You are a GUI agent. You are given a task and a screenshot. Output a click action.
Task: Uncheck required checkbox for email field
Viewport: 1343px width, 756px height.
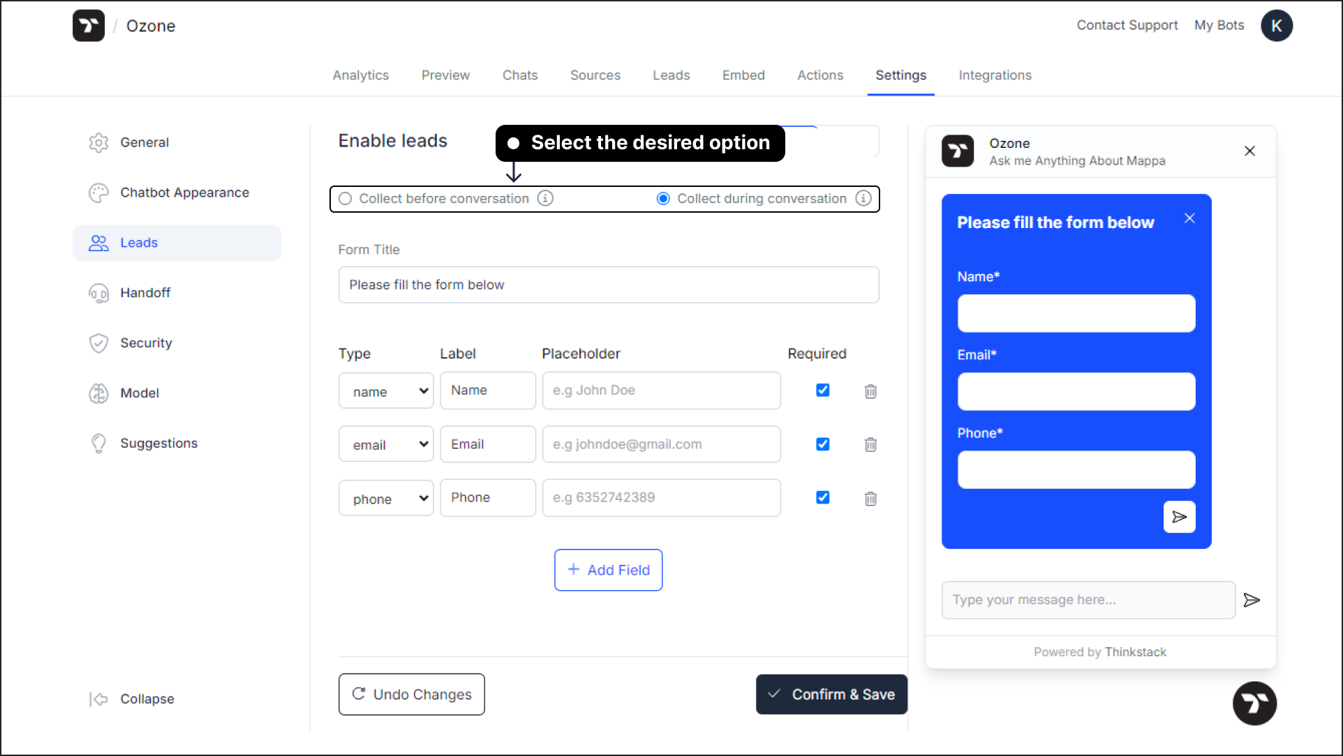coord(823,444)
